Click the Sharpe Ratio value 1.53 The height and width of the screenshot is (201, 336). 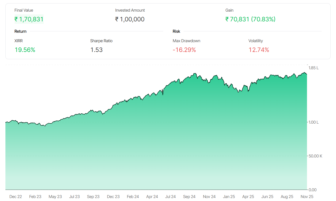click(97, 50)
